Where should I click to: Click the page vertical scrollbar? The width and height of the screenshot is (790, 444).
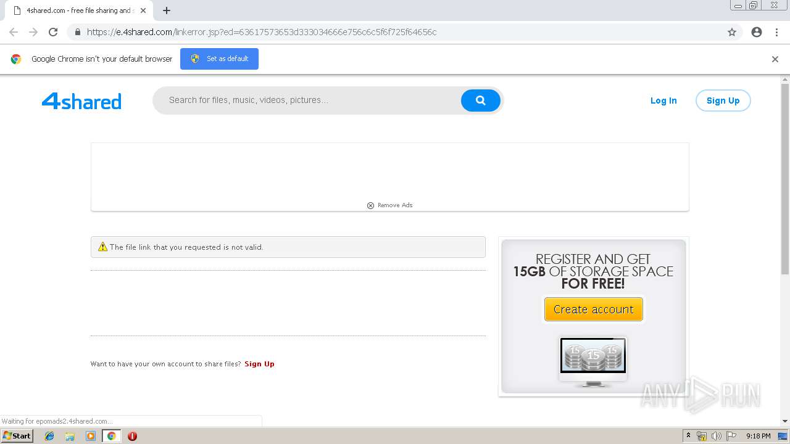click(785, 179)
